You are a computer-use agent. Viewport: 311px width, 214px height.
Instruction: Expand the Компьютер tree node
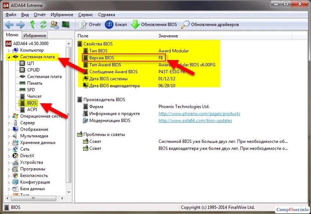click(9, 51)
